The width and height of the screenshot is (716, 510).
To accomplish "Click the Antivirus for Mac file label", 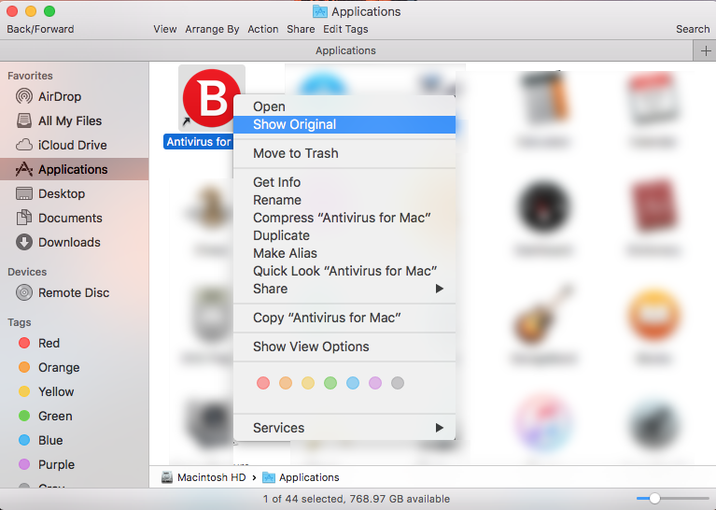I will coord(199,142).
